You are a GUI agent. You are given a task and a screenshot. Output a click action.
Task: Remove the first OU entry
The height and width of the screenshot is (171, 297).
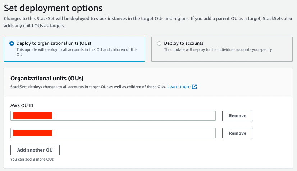[237, 116]
